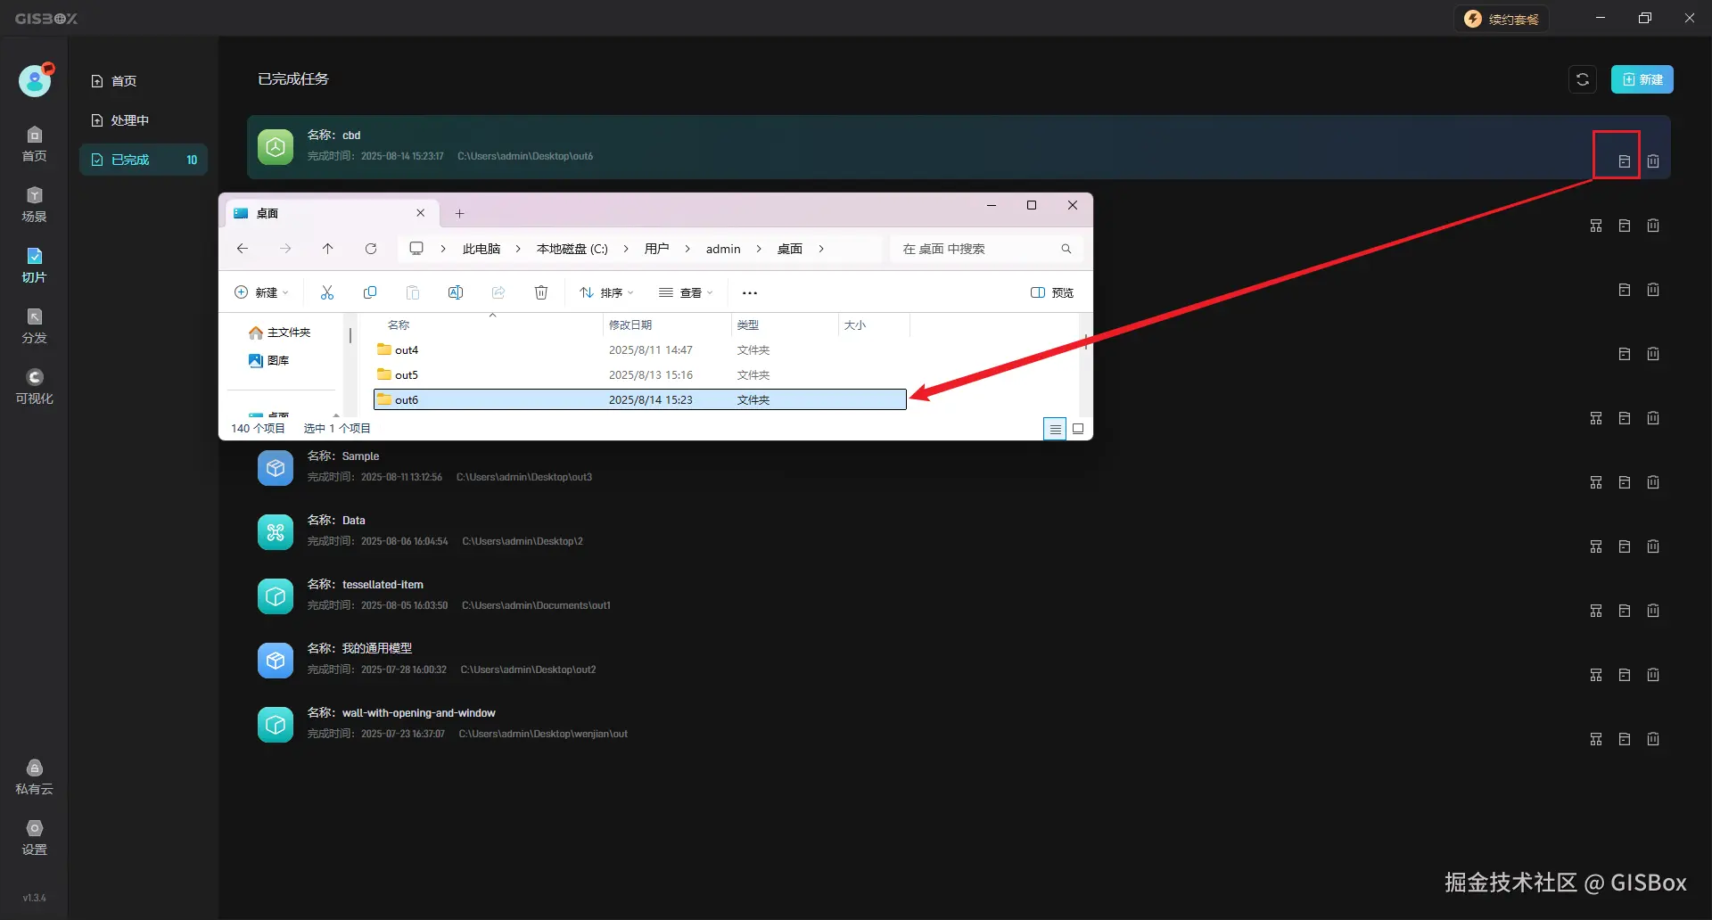The height and width of the screenshot is (920, 1712).
Task: Click Cut icon in Explorer toolbar
Action: coord(327,292)
